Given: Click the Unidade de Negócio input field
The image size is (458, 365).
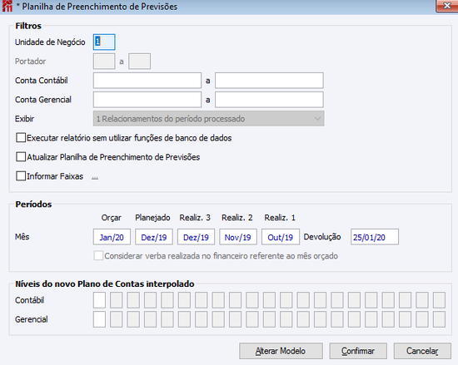Looking at the screenshot, I should click(x=104, y=42).
